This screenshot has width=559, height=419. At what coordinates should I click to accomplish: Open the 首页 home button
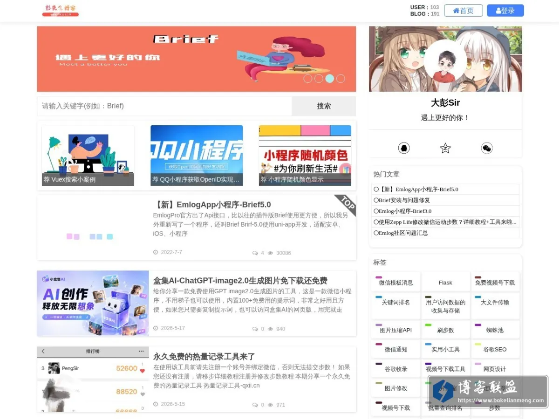pyautogui.click(x=463, y=11)
